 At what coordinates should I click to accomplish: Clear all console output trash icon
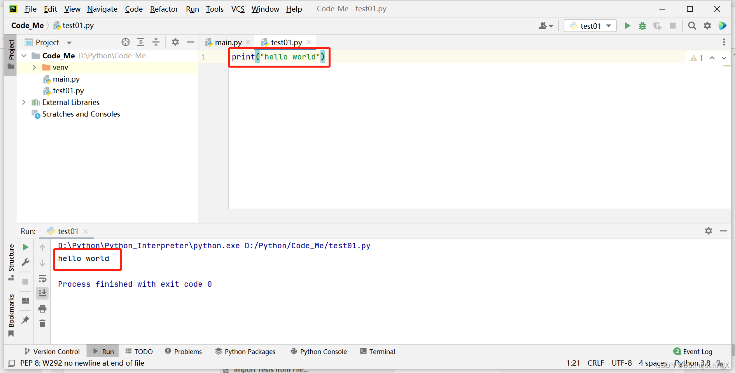point(42,323)
